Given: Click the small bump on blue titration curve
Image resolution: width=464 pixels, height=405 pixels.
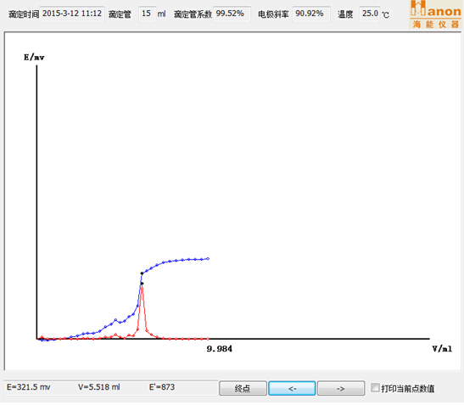Looking at the screenshot, I should [x=115, y=320].
